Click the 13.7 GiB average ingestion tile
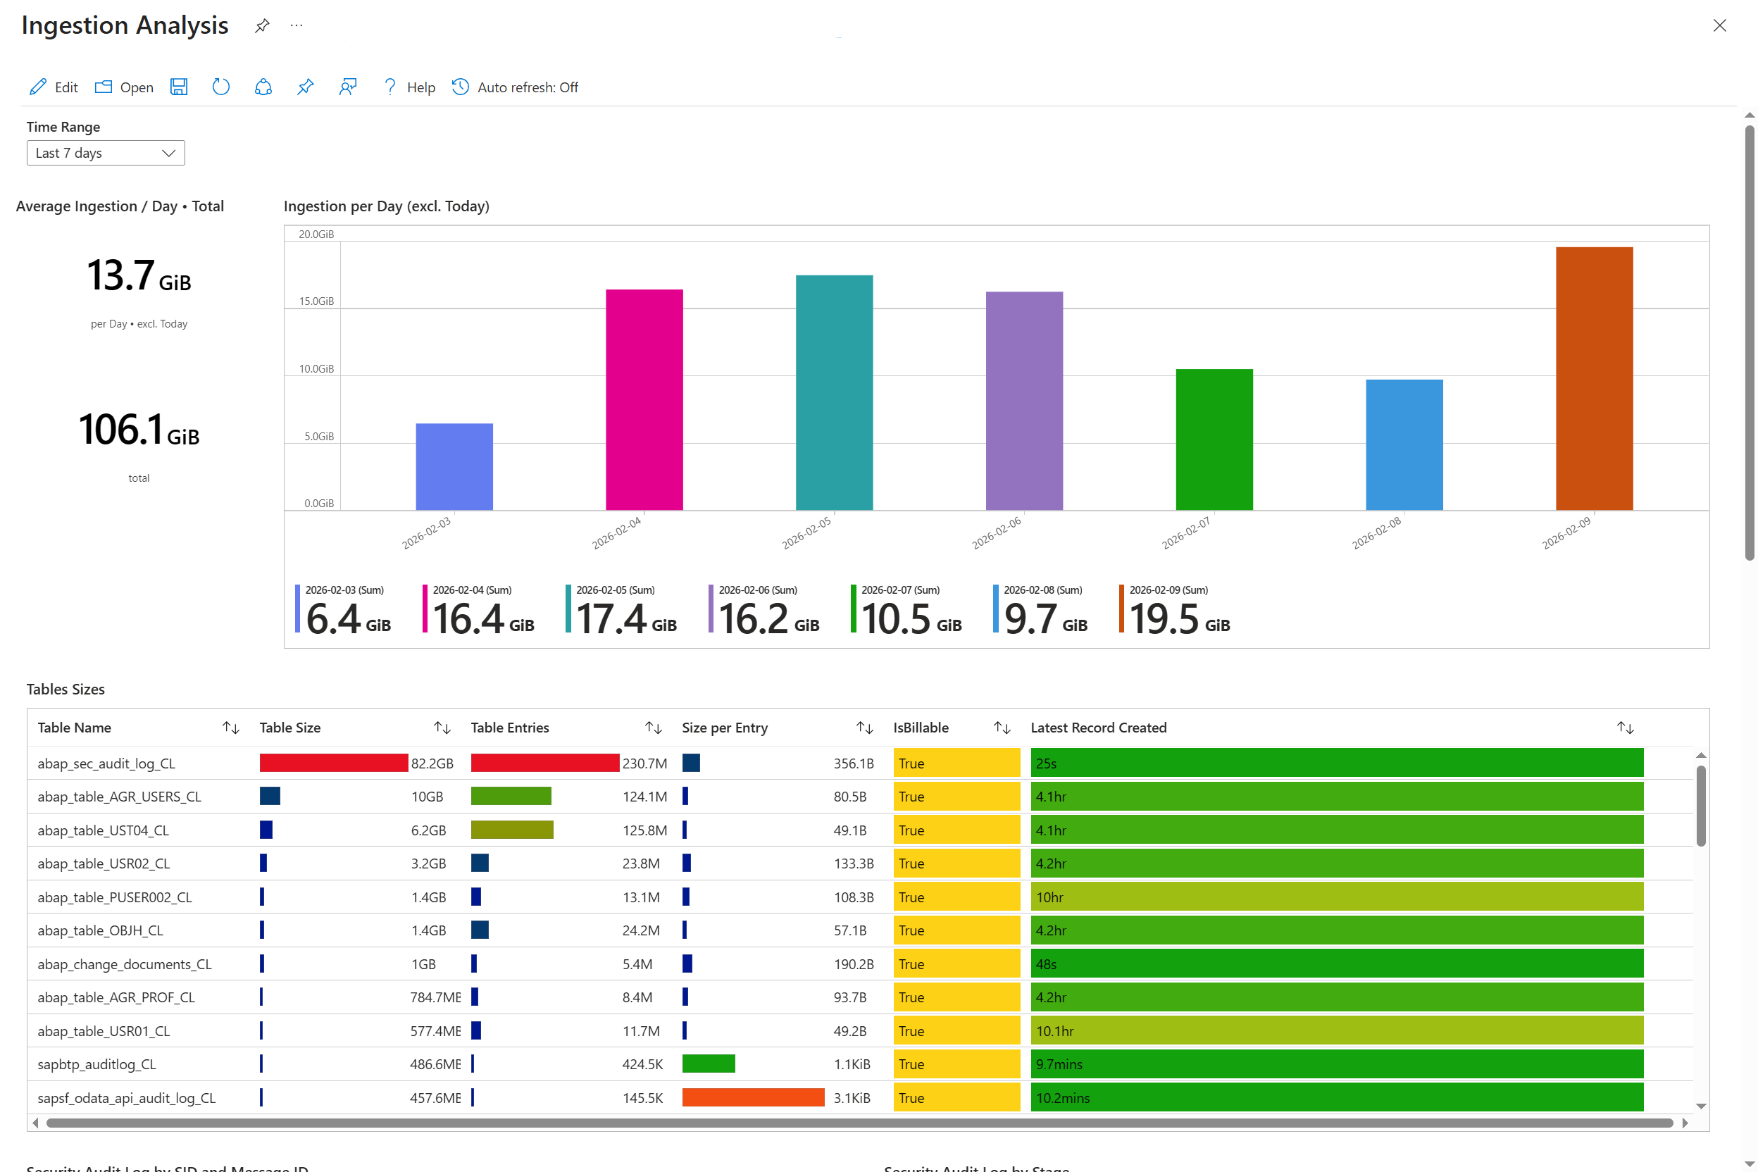This screenshot has width=1758, height=1172. click(x=139, y=292)
